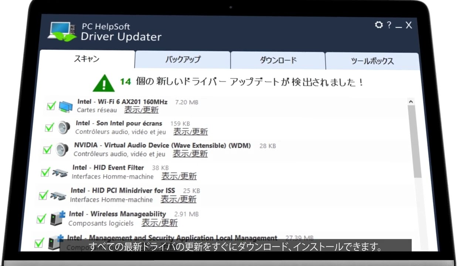Open the ダウンロード tab
This screenshot has width=473, height=266.
pyautogui.click(x=278, y=60)
